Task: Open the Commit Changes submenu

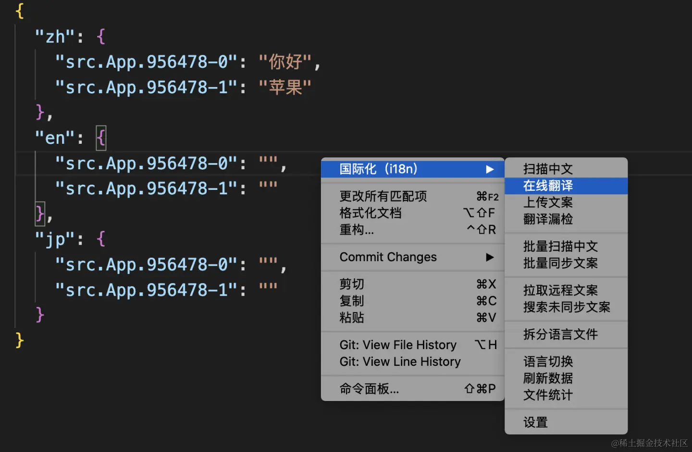Action: click(412, 257)
